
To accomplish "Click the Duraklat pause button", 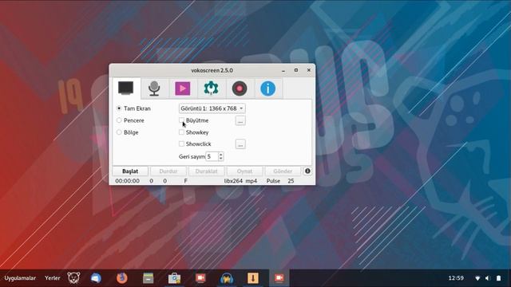I will tap(206, 171).
